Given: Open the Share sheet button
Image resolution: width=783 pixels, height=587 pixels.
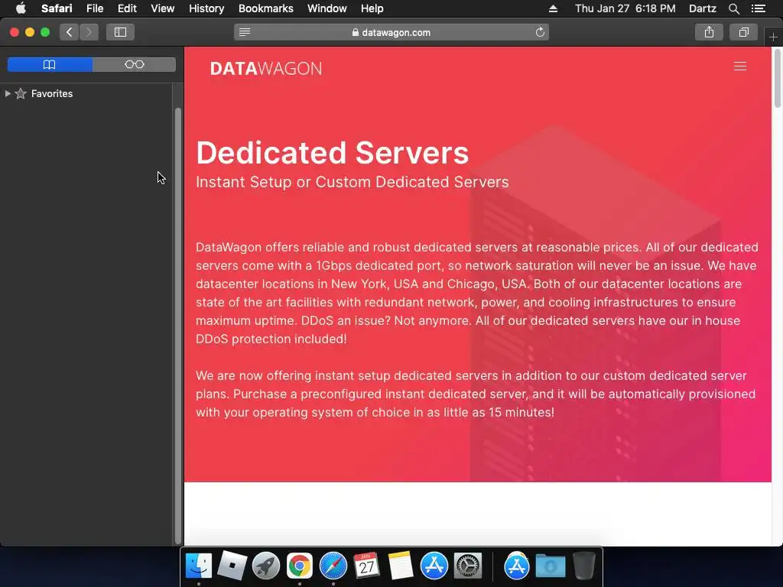Looking at the screenshot, I should [709, 32].
